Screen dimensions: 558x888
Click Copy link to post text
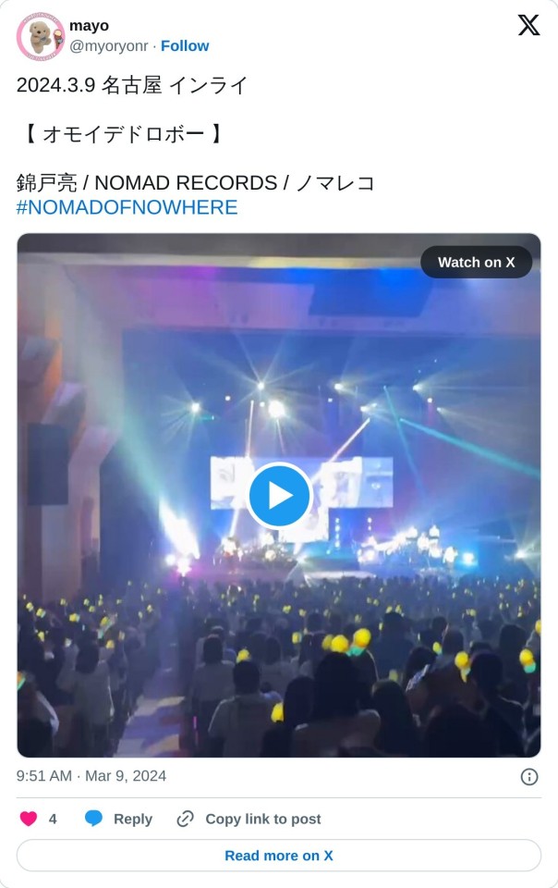[x=263, y=819]
